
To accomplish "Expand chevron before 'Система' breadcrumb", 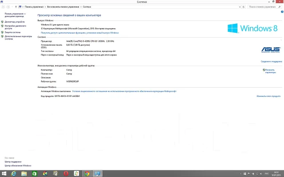I will (x=81, y=7).
